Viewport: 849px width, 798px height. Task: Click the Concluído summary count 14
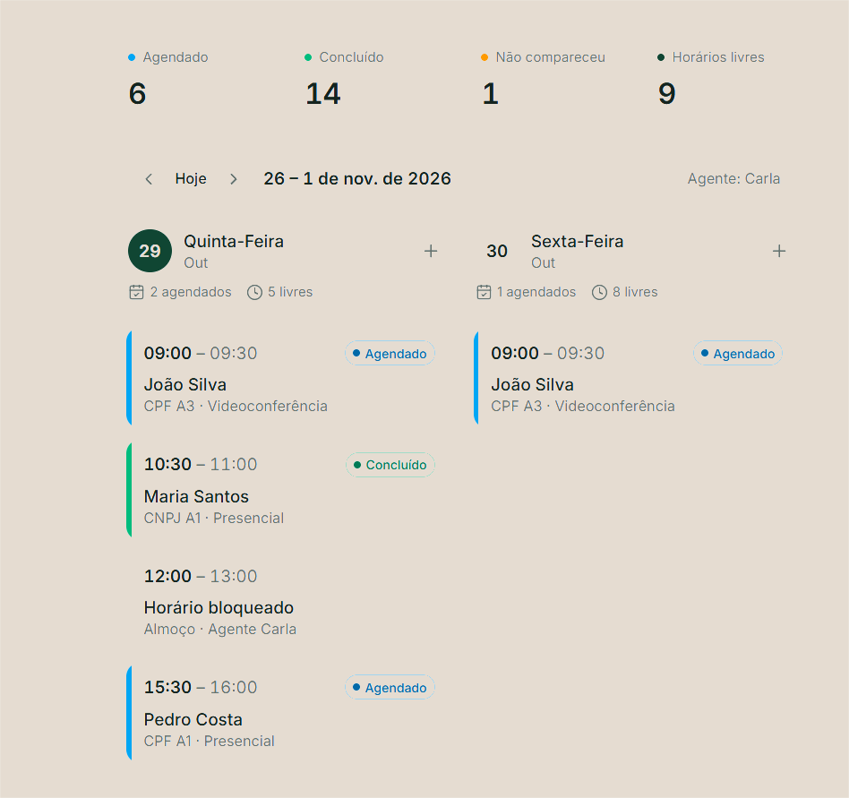(323, 94)
